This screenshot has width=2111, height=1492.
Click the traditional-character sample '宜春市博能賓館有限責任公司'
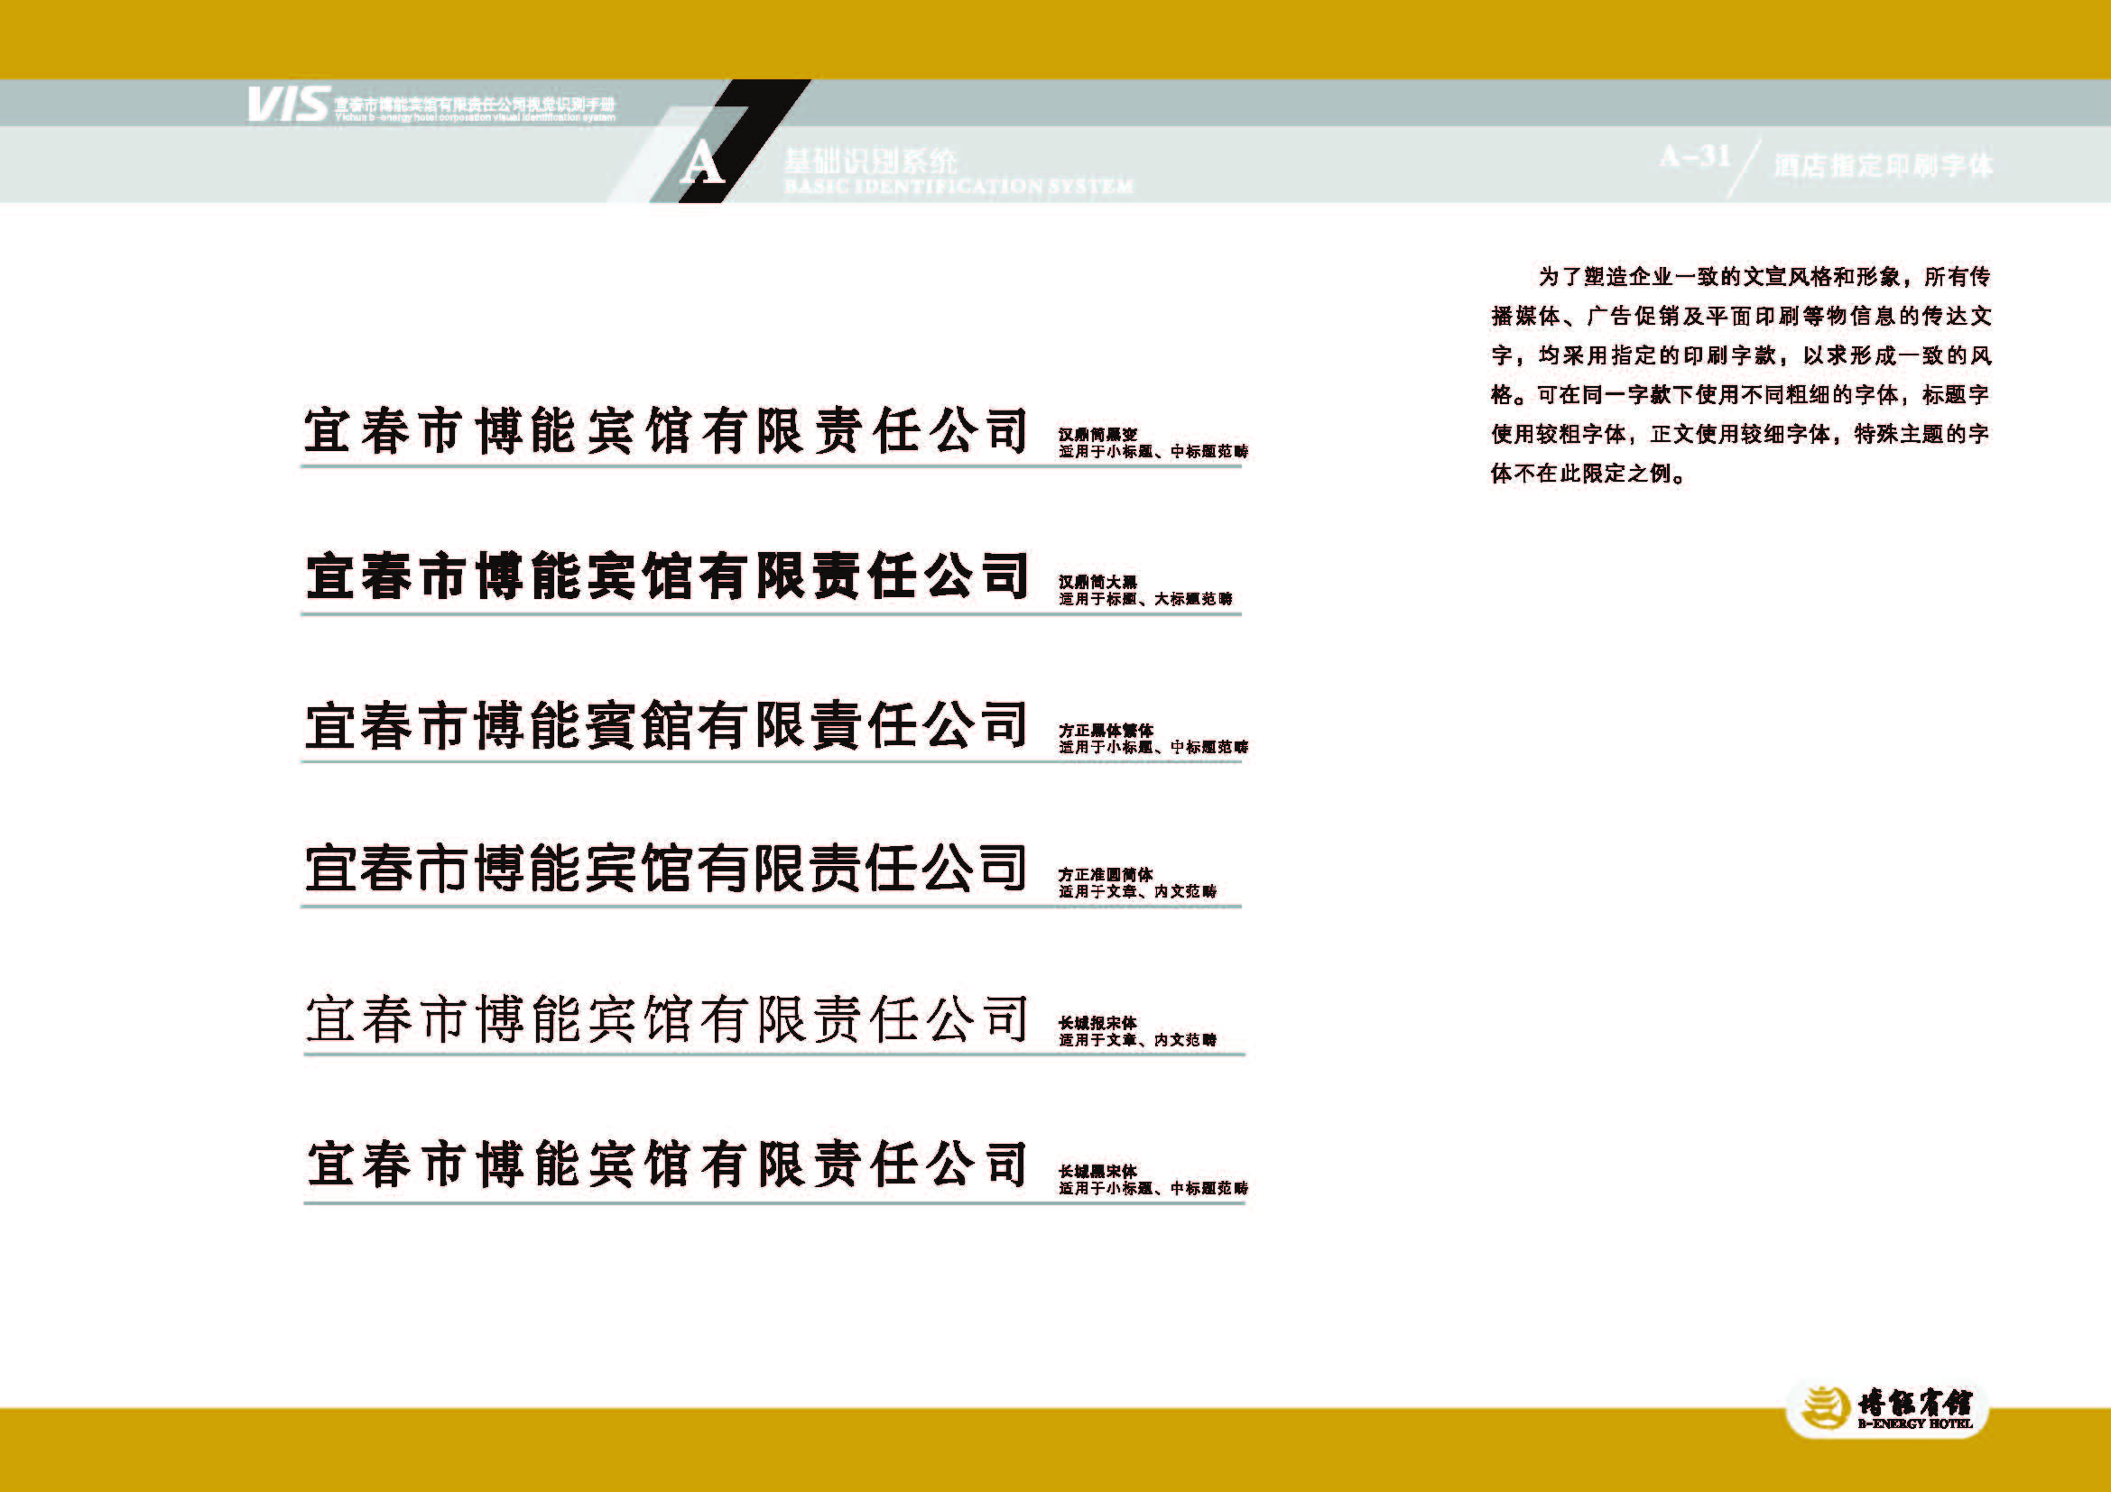tap(666, 725)
